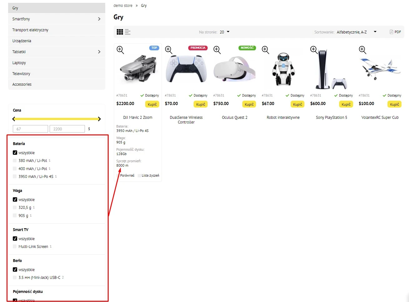This screenshot has height=302, width=409.
Task: Open the Alfabetycznie A-Z sorting dropdown
Action: (356, 32)
